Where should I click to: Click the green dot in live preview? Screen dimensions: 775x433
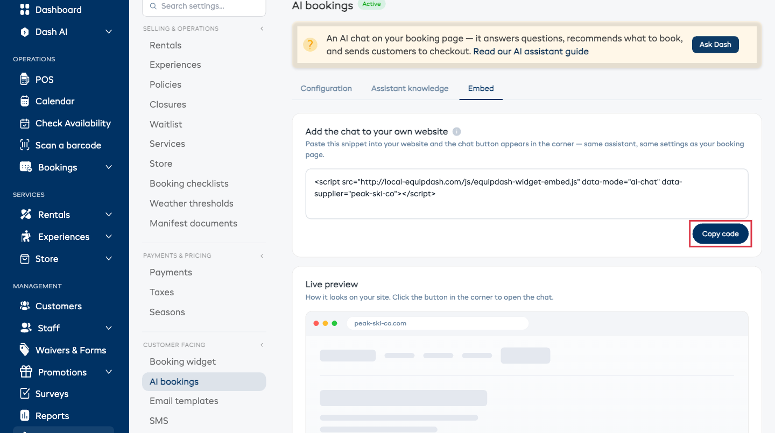(334, 323)
